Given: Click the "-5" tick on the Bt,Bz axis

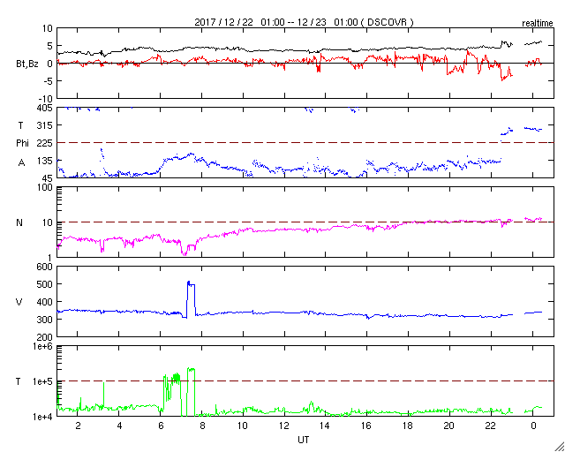Looking at the screenshot, I should point(49,81).
